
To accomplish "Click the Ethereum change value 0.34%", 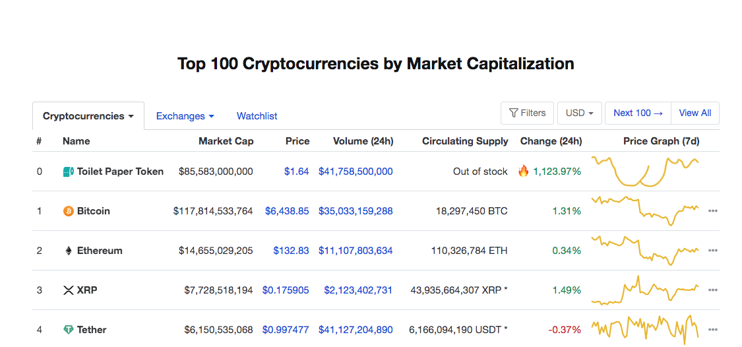I will pos(566,251).
